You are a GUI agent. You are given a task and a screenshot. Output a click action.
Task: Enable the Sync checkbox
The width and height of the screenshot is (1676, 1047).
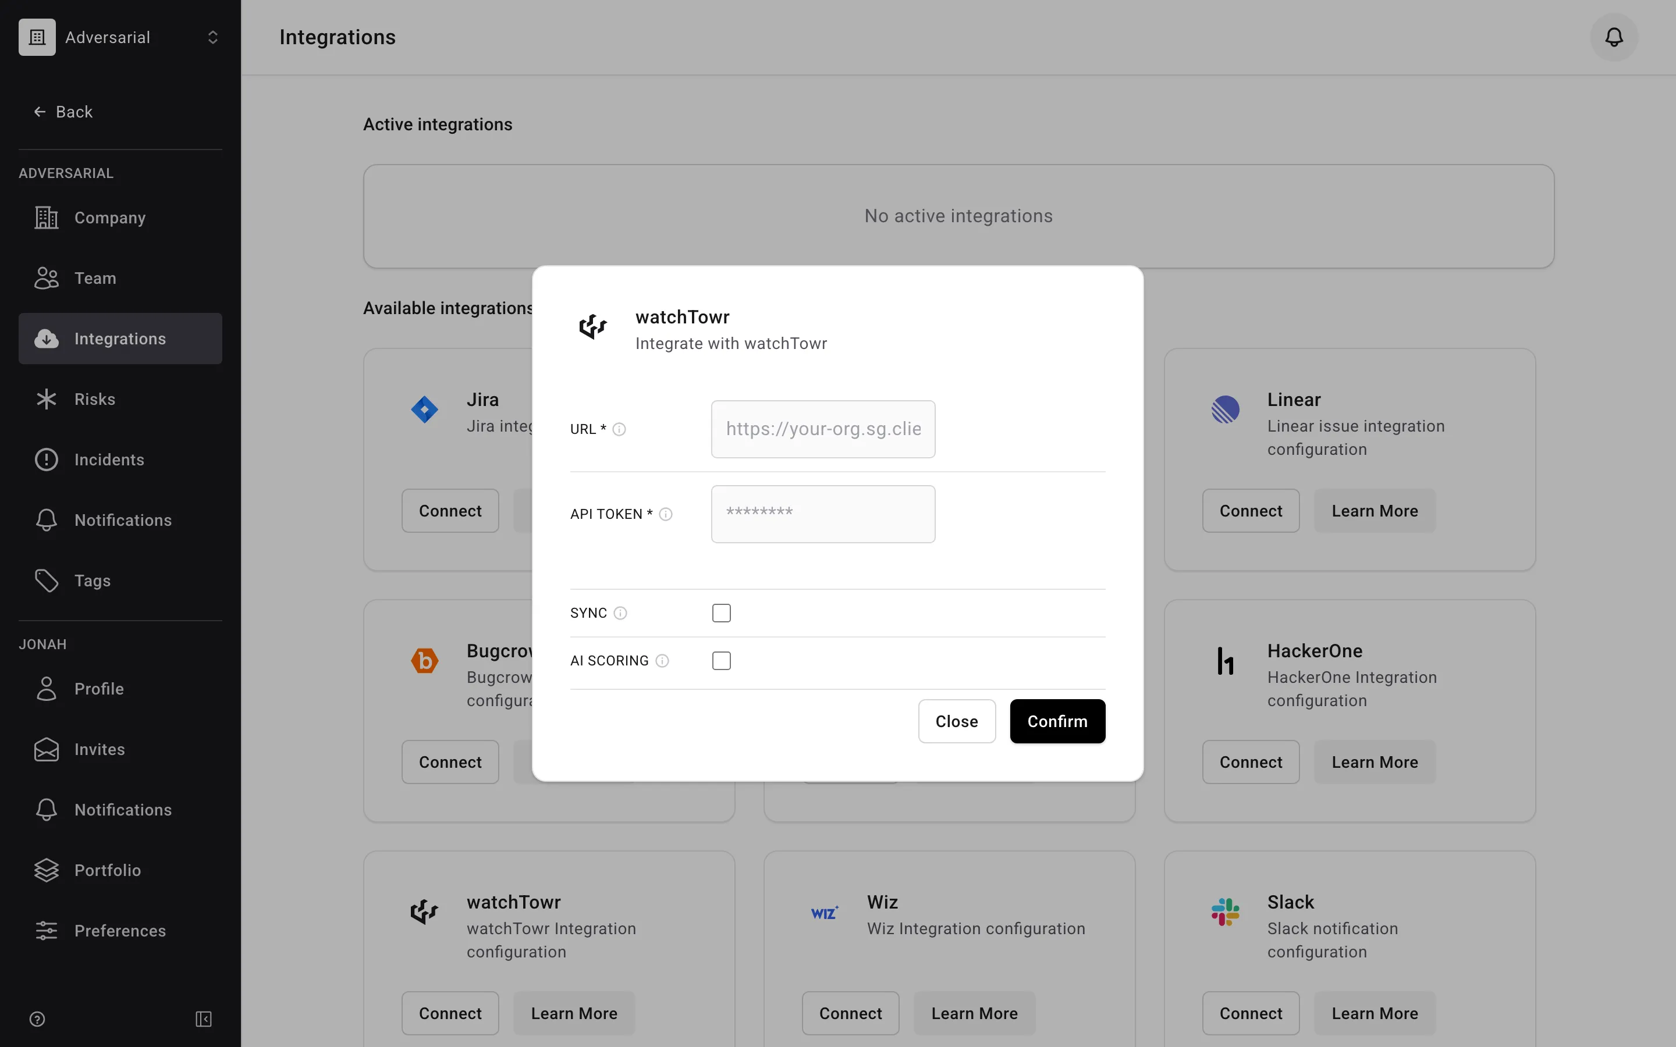[x=722, y=613]
